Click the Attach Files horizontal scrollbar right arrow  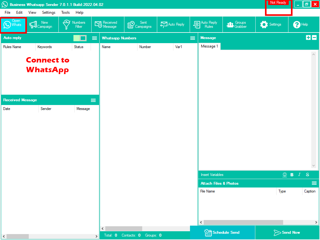point(316,222)
